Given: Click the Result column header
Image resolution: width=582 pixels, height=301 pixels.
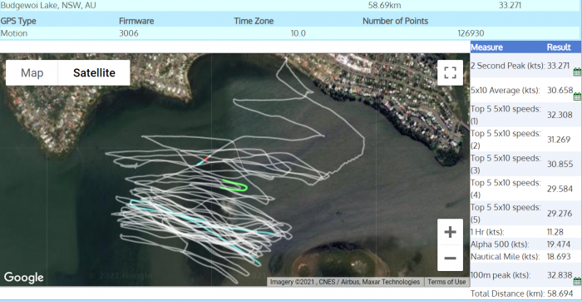Looking at the screenshot, I should 559,47.
